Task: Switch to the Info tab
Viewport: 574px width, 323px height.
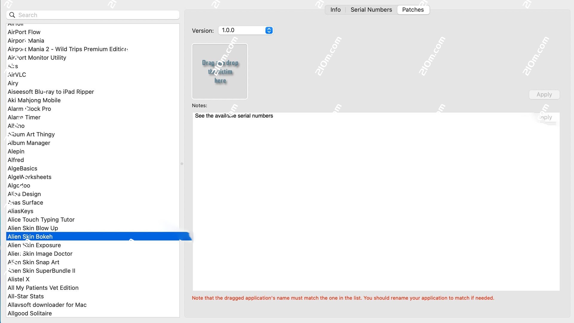Action: (335, 10)
